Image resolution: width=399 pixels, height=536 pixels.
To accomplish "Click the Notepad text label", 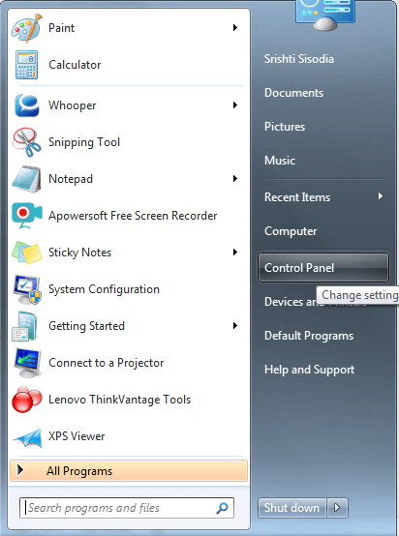I will (x=71, y=179).
